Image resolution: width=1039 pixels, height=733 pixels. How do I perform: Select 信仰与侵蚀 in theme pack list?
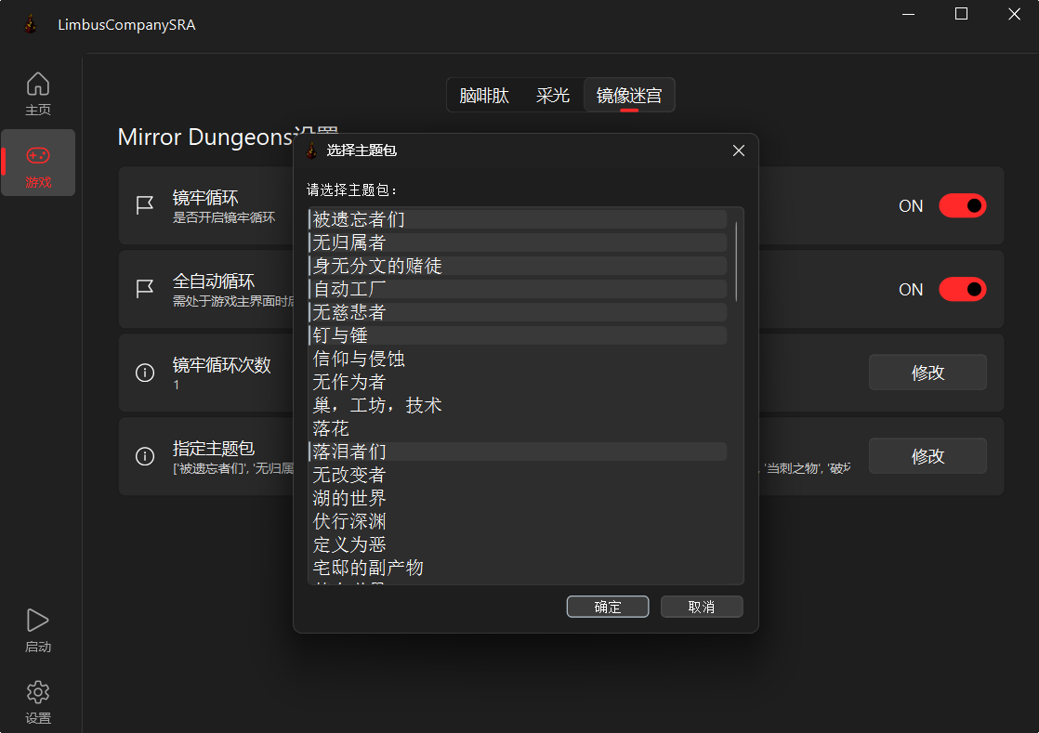359,359
